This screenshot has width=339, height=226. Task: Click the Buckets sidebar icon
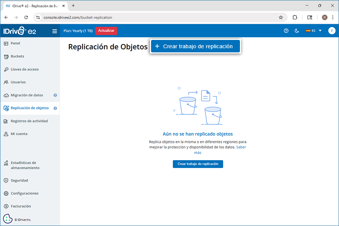(x=6, y=56)
